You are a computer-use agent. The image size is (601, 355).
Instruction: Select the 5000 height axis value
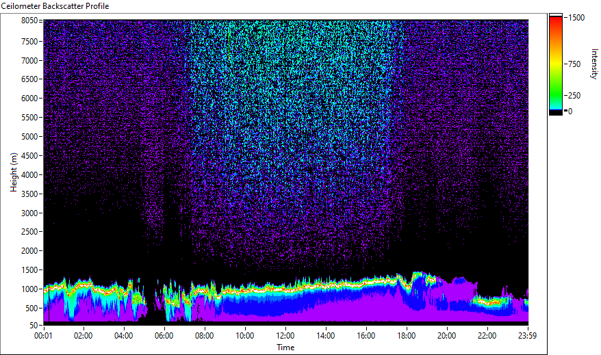29,137
